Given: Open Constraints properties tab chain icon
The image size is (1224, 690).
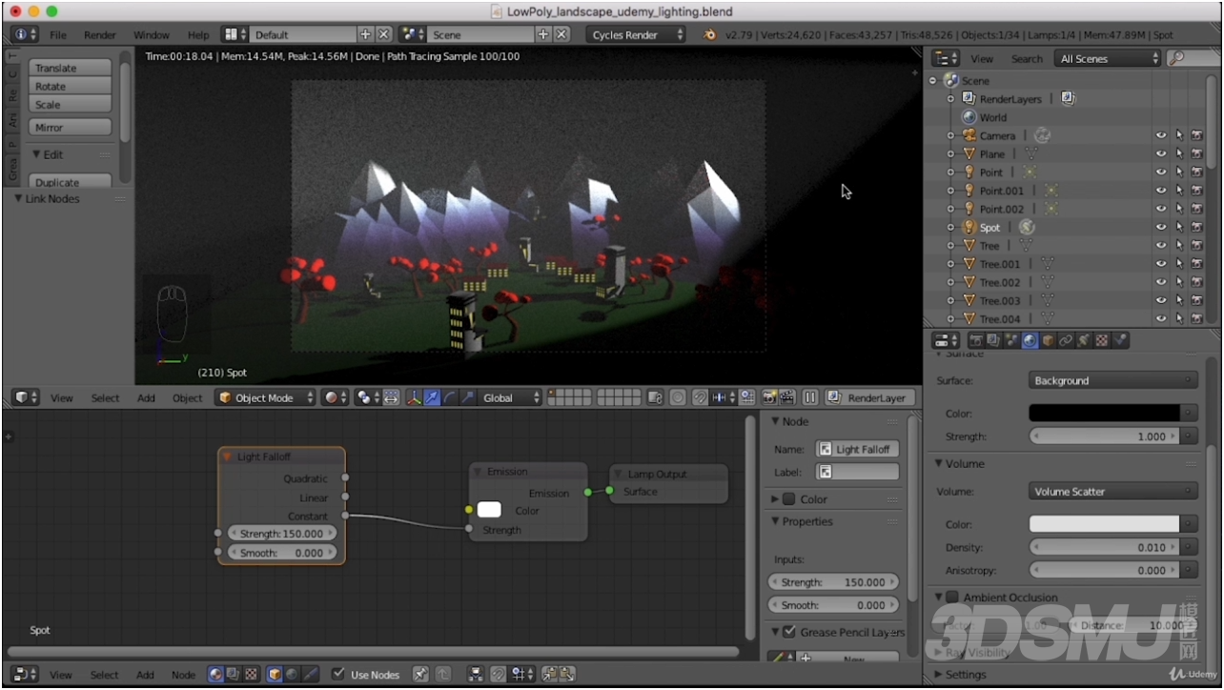Looking at the screenshot, I should (x=1066, y=340).
